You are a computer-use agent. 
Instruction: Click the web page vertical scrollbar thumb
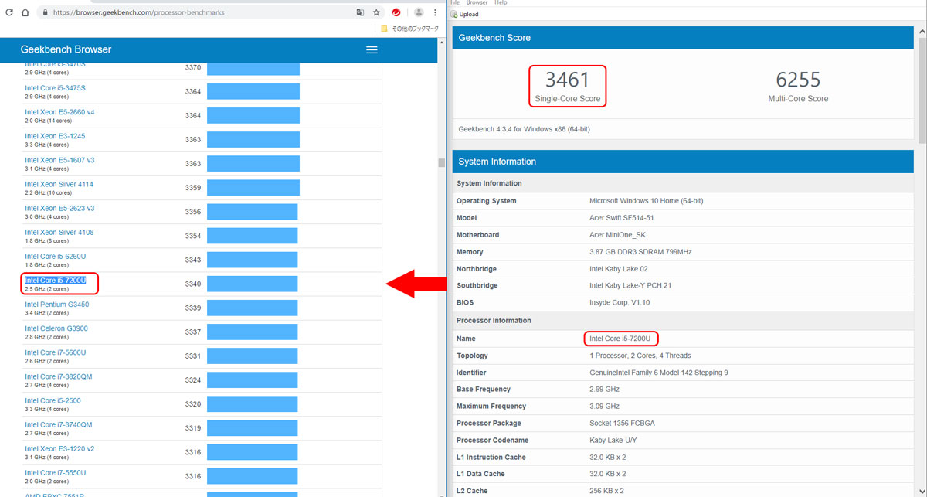point(442,163)
